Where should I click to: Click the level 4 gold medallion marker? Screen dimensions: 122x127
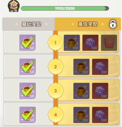pos(55,115)
